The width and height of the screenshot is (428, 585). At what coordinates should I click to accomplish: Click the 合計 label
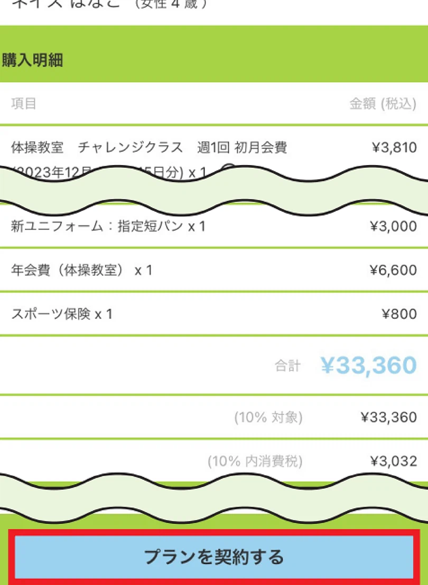[x=287, y=365]
